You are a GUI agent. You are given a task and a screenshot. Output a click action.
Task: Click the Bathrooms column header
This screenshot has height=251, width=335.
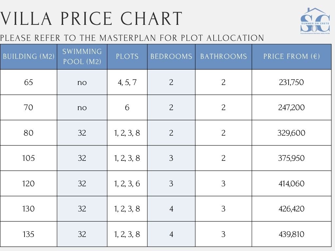tap(223, 56)
